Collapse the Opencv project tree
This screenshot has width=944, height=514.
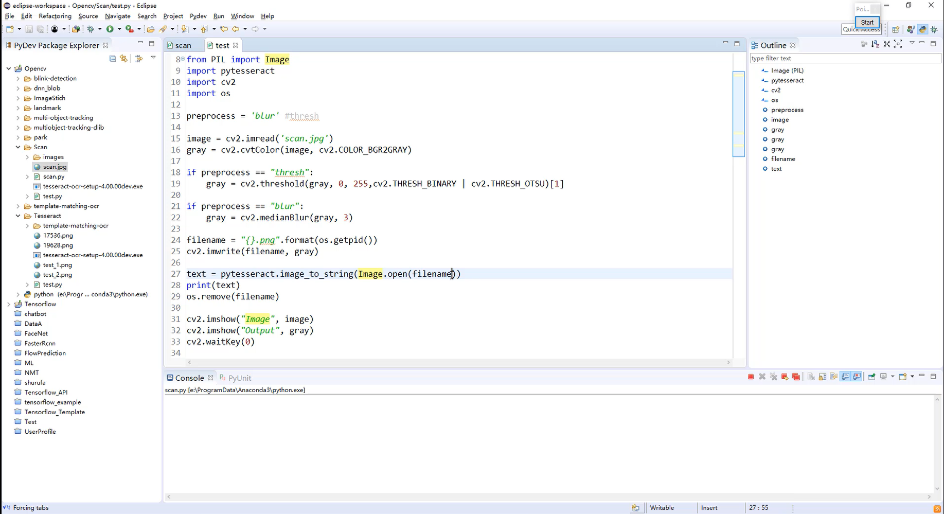point(9,68)
